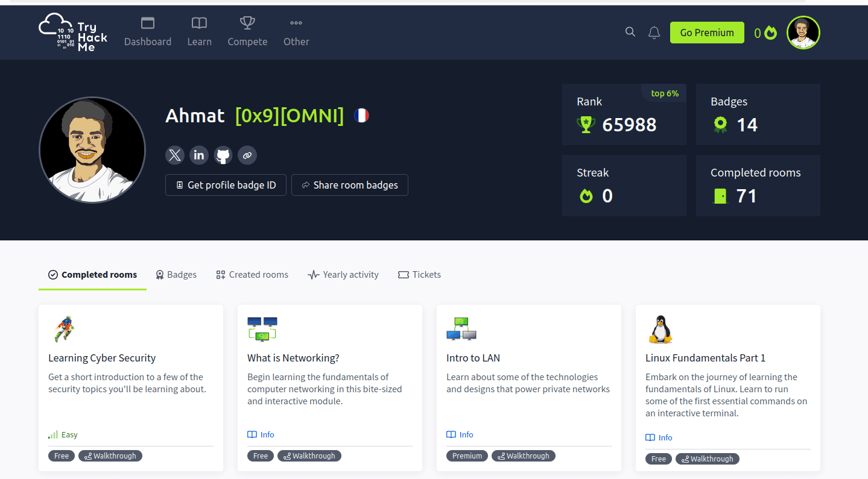Image resolution: width=868 pixels, height=479 pixels.
Task: Click Free tag on What is Networking card
Action: tap(261, 456)
